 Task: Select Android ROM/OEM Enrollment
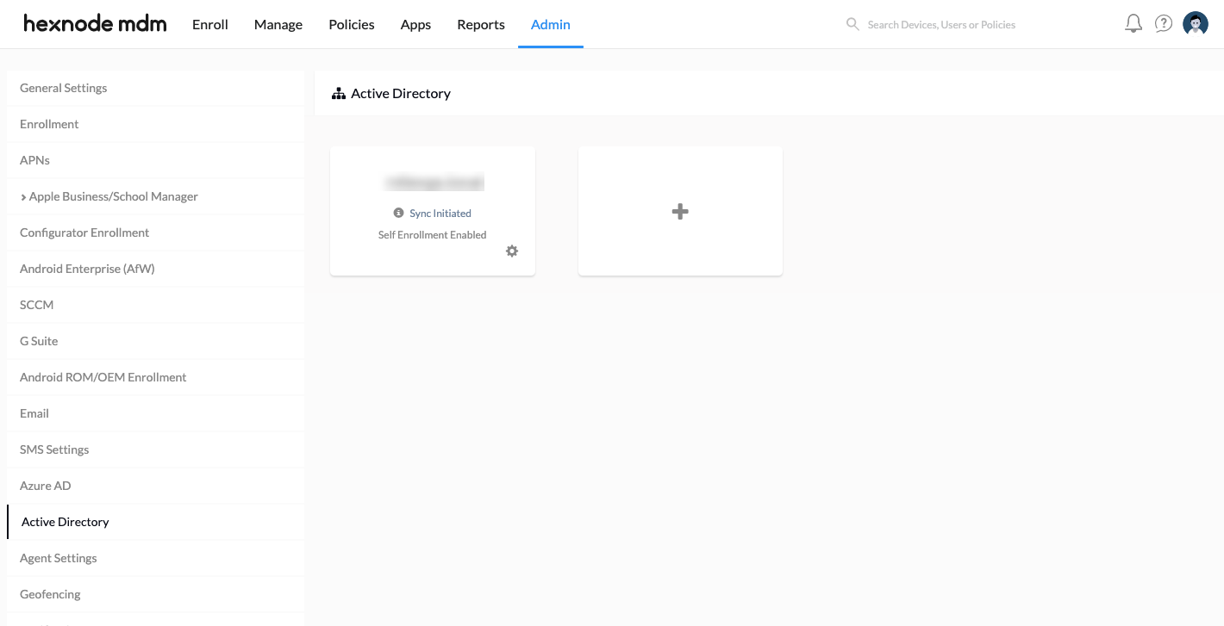click(155, 377)
